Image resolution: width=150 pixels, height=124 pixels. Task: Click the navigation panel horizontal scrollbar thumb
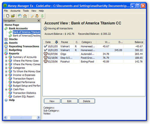21,117
